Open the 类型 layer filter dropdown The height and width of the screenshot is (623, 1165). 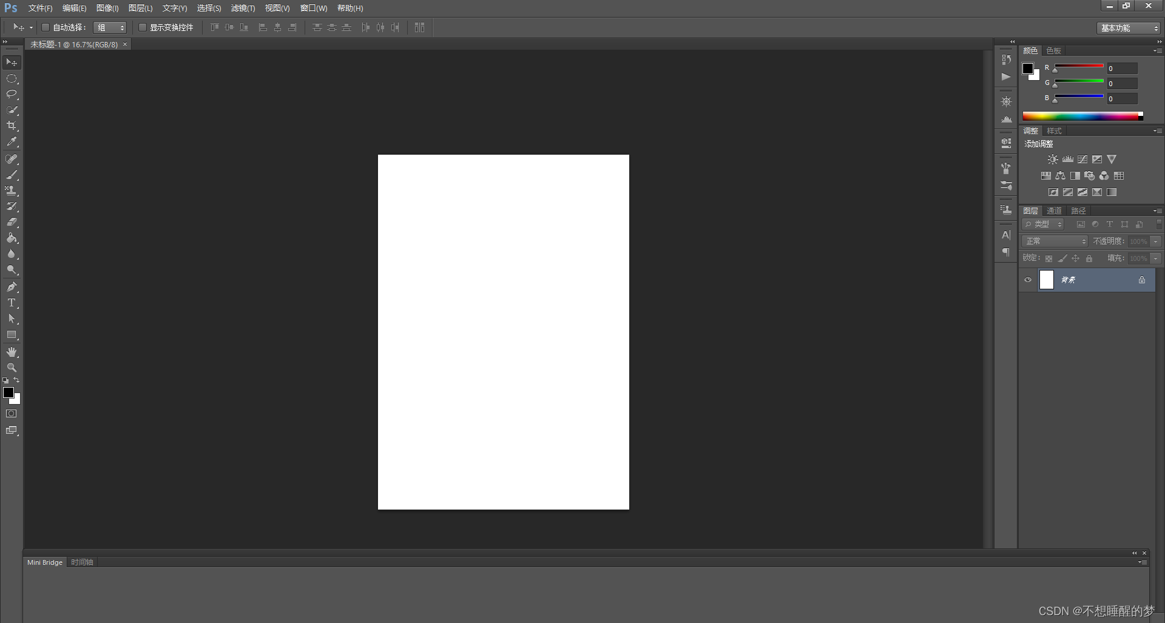[1043, 224]
